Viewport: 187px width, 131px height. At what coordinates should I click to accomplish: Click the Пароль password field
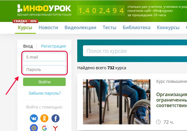tap(44, 70)
